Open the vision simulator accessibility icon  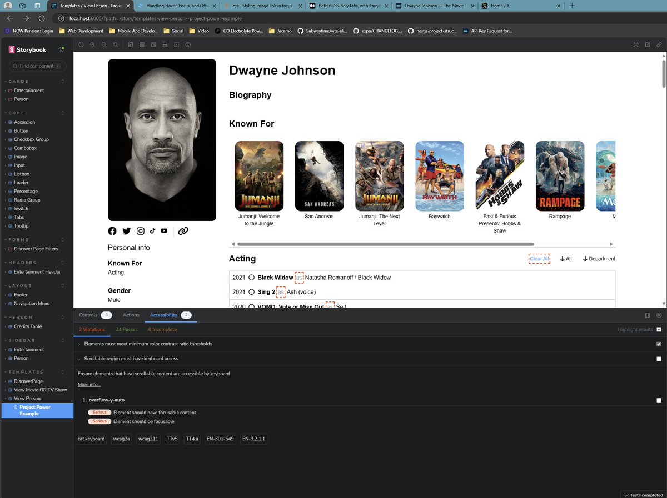pos(188,44)
